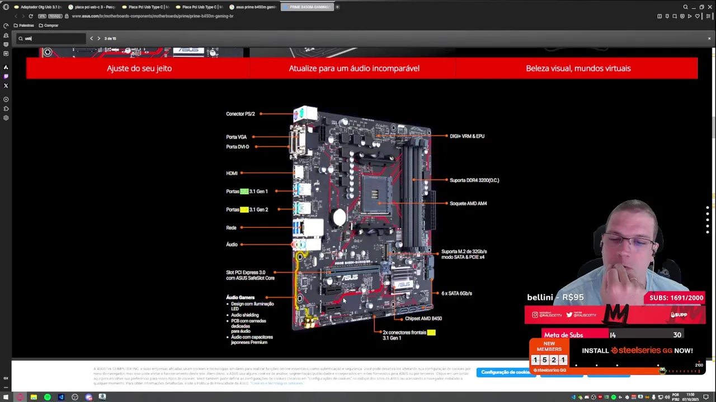Open browser search tabs magnifier icon

[685, 7]
